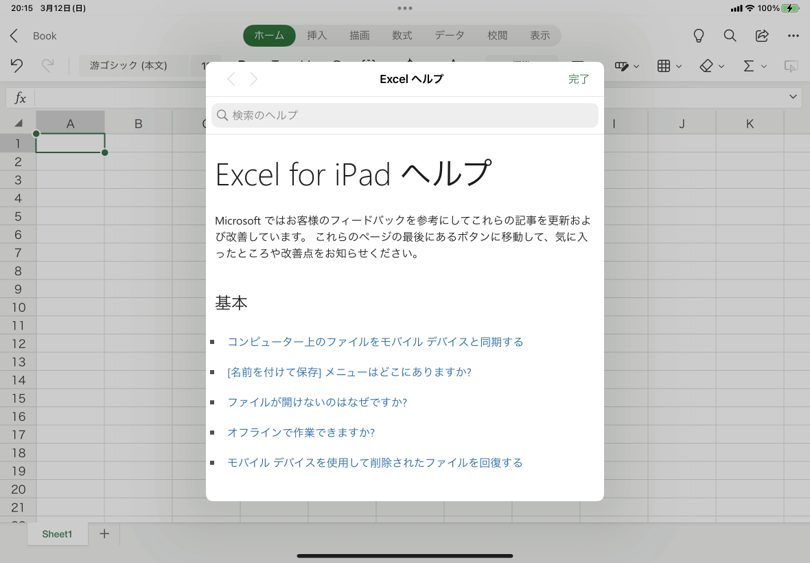Viewport: 810px width, 563px height.
Task: Switch to the データ tab
Action: pos(450,36)
